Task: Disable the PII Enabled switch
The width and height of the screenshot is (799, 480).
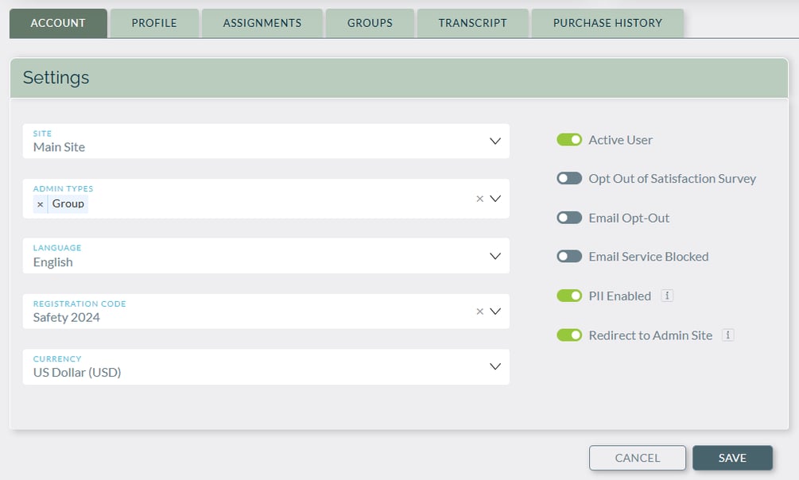Action: pyautogui.click(x=569, y=295)
